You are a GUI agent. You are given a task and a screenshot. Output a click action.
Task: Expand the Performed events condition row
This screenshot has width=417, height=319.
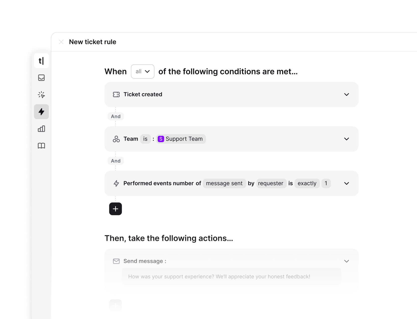coord(347,183)
